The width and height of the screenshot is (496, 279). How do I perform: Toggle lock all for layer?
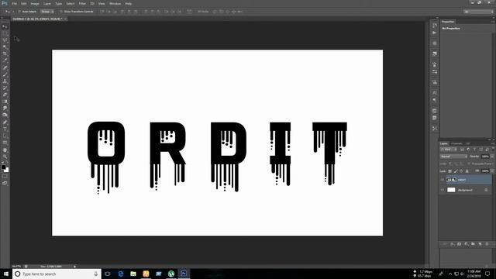click(467, 171)
